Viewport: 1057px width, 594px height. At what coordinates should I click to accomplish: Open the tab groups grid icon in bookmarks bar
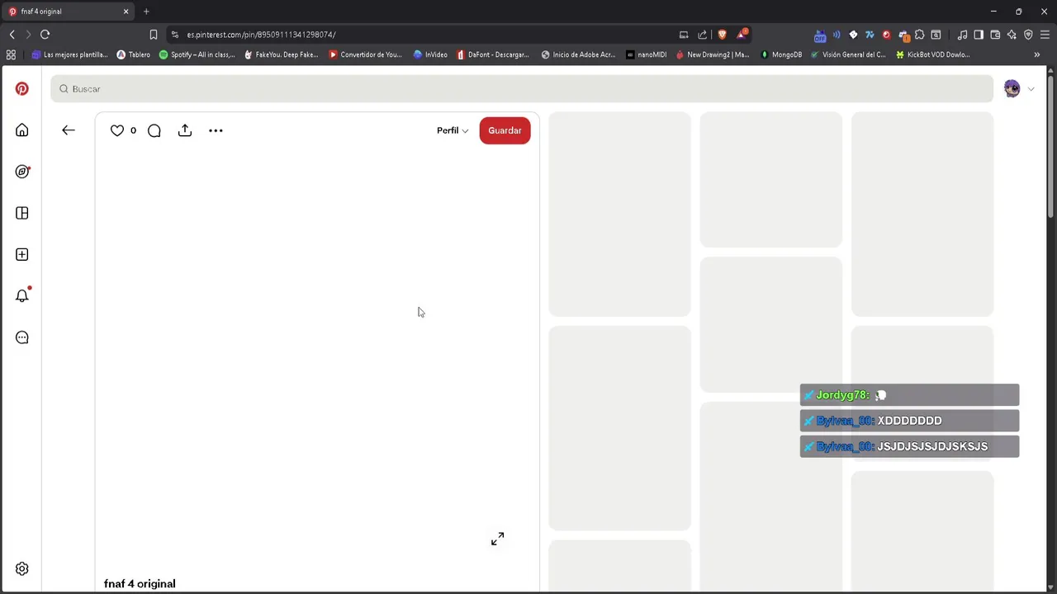coord(11,54)
